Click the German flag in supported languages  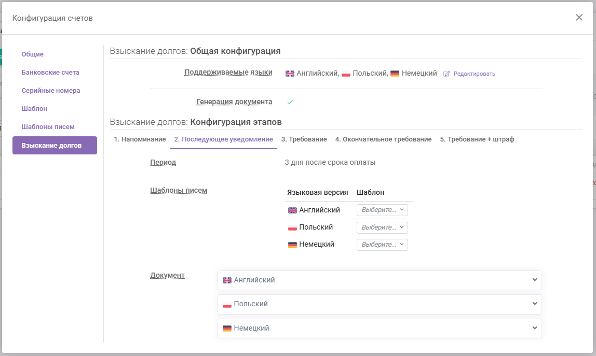(395, 74)
